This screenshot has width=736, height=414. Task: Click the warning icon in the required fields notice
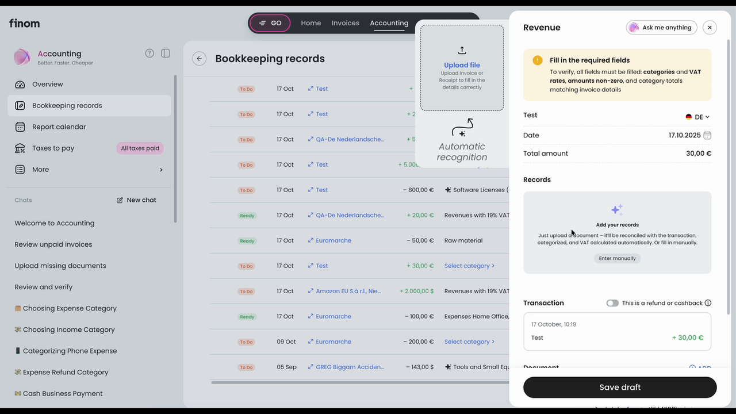(538, 60)
